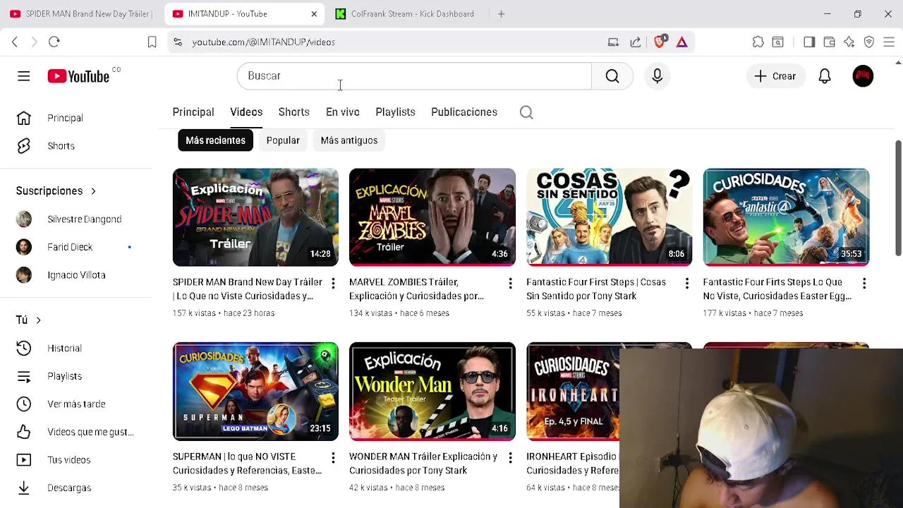This screenshot has height=508, width=903.
Task: Open more options for Superman video
Action: 333,458
